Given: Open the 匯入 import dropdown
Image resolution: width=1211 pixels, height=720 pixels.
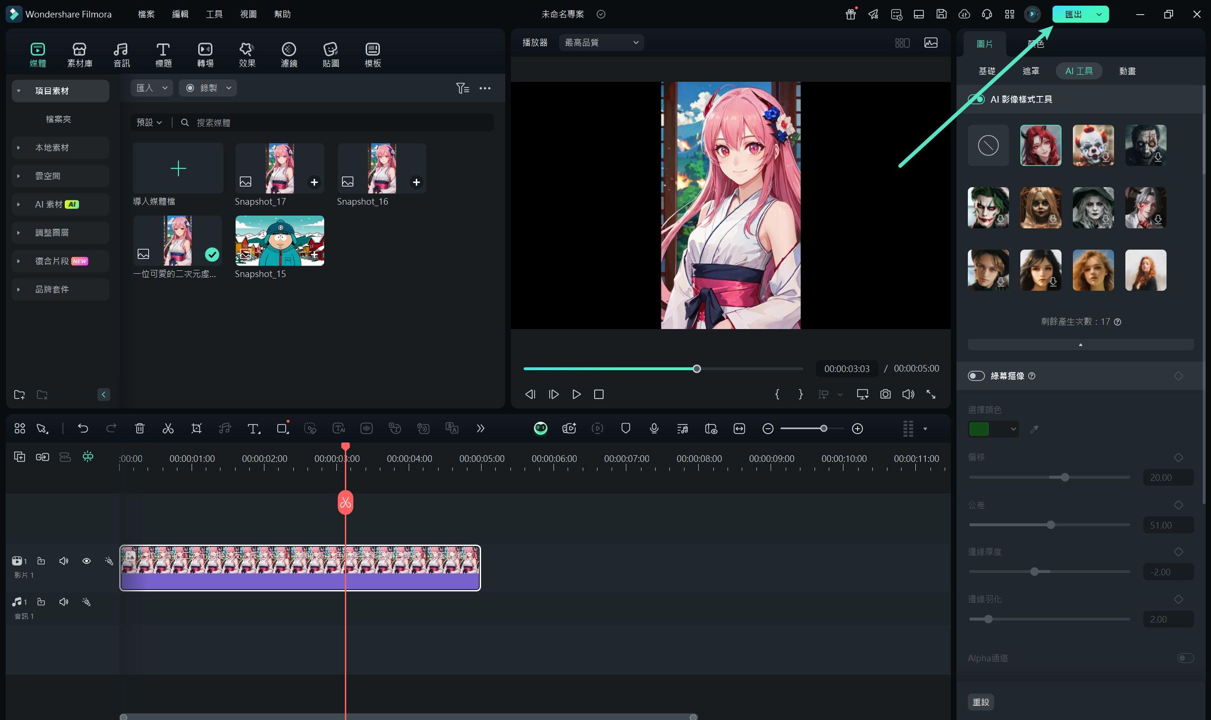Looking at the screenshot, I should point(152,88).
